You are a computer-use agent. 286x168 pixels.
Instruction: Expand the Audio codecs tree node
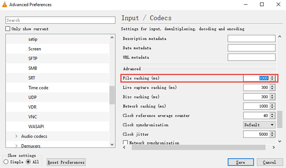16,136
